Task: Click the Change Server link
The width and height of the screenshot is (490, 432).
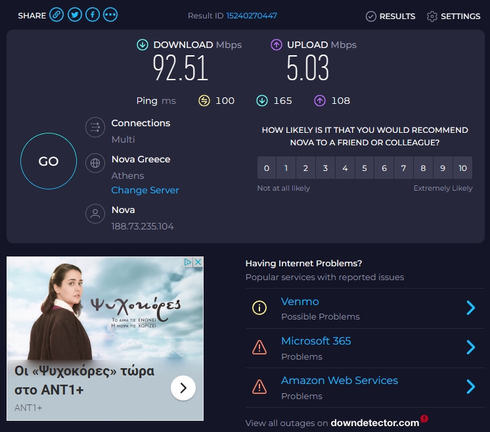Action: coord(145,190)
